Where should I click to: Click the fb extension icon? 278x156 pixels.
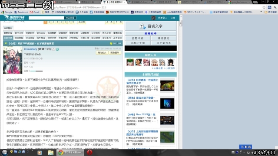[269, 7]
